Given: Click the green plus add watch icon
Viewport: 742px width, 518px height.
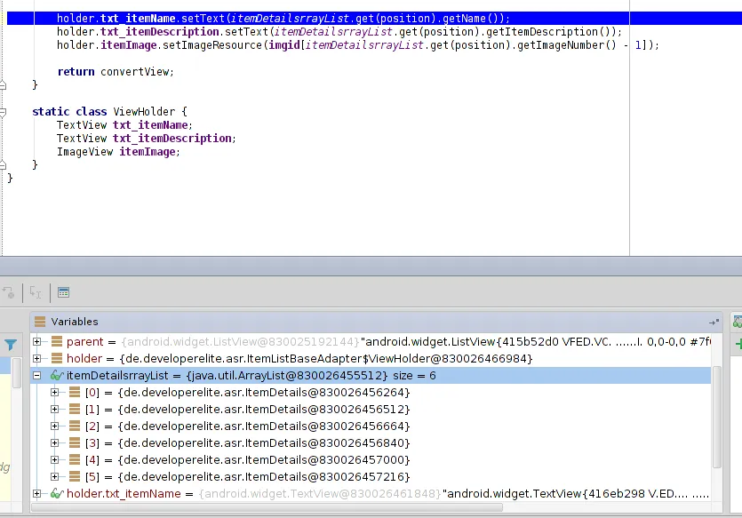Looking at the screenshot, I should point(737,344).
